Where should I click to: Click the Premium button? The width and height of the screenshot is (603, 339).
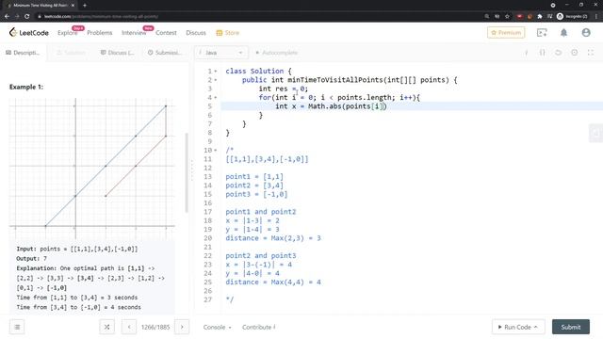tap(506, 33)
